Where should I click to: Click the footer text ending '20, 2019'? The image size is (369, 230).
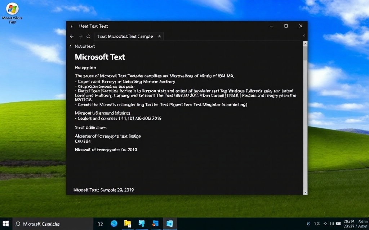103,190
